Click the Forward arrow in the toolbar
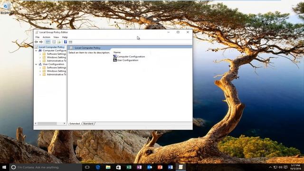 tap(41, 42)
